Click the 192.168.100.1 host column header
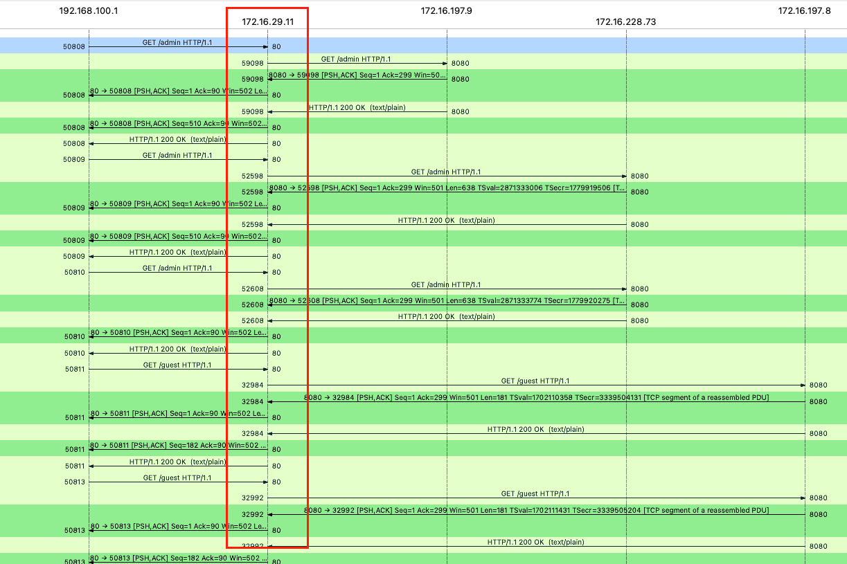Screen dimensions: 847x564 pos(89,11)
